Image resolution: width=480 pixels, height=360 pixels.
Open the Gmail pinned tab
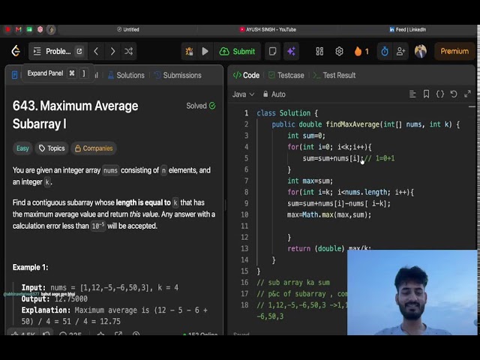(x=18, y=29)
